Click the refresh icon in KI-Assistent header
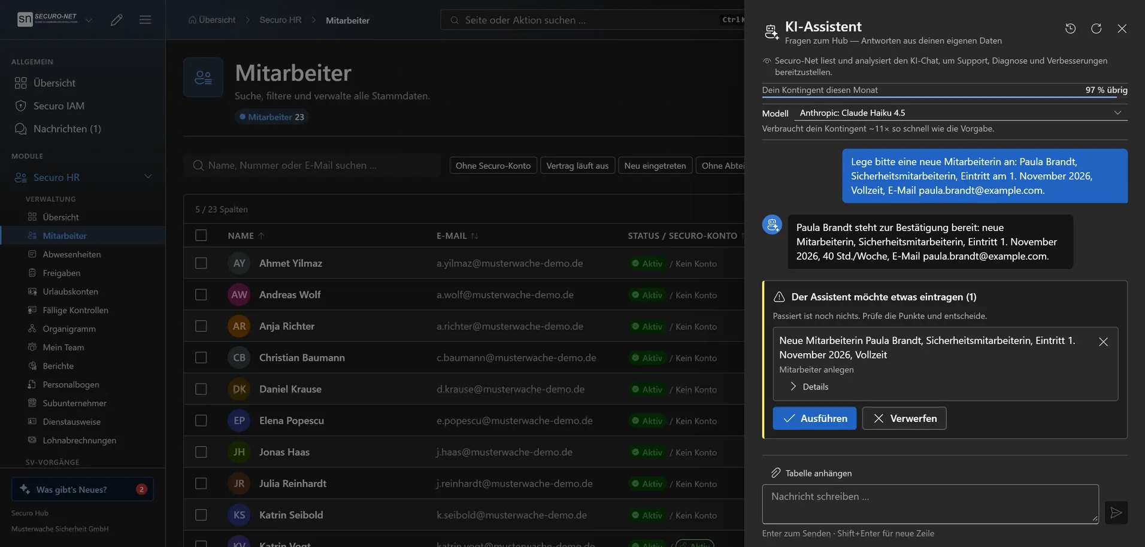Image resolution: width=1145 pixels, height=547 pixels. click(1096, 28)
